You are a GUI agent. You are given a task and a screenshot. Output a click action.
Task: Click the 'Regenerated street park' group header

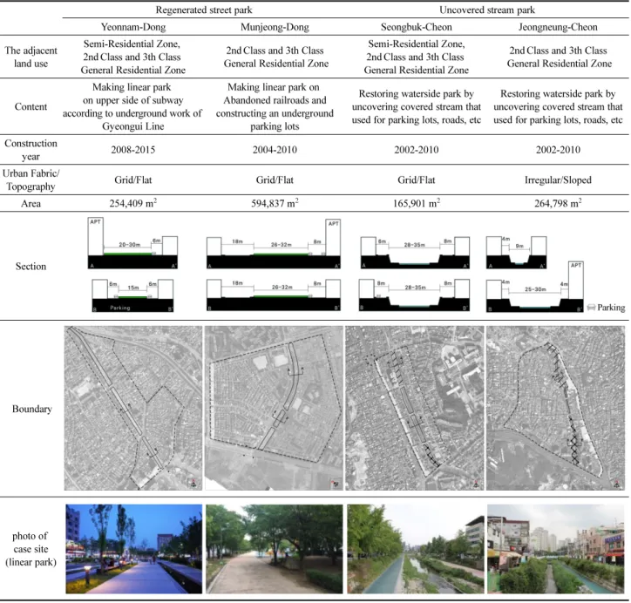click(204, 10)
